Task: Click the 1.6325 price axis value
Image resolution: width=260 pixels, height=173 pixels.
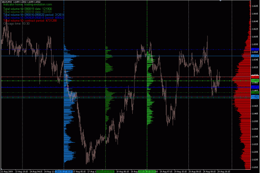Action: click(x=255, y=144)
